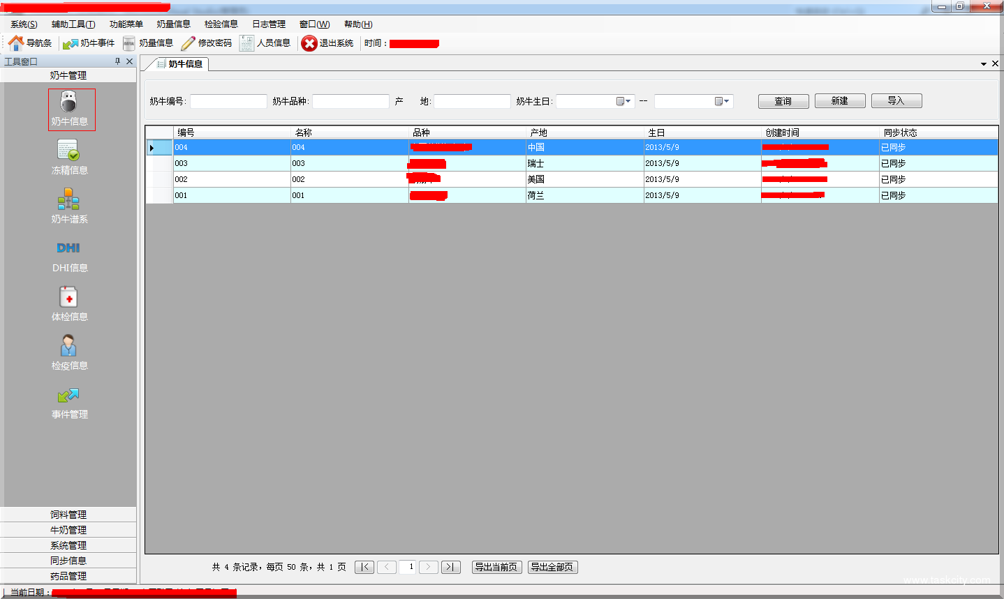Open 功能菜单 menu

pos(126,24)
